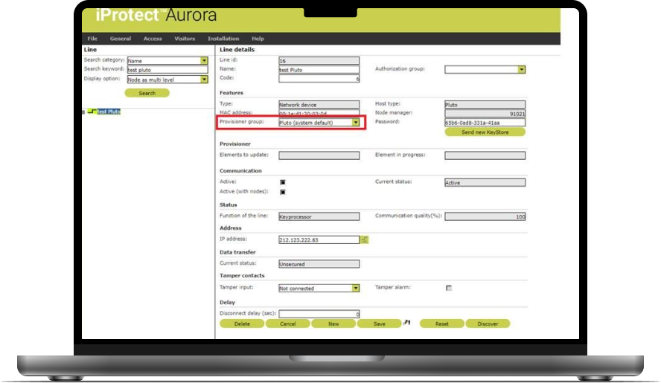Click the Reset button

tap(442, 324)
